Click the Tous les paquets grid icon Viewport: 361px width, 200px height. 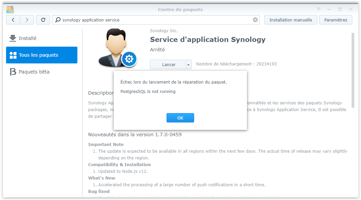tap(13, 55)
